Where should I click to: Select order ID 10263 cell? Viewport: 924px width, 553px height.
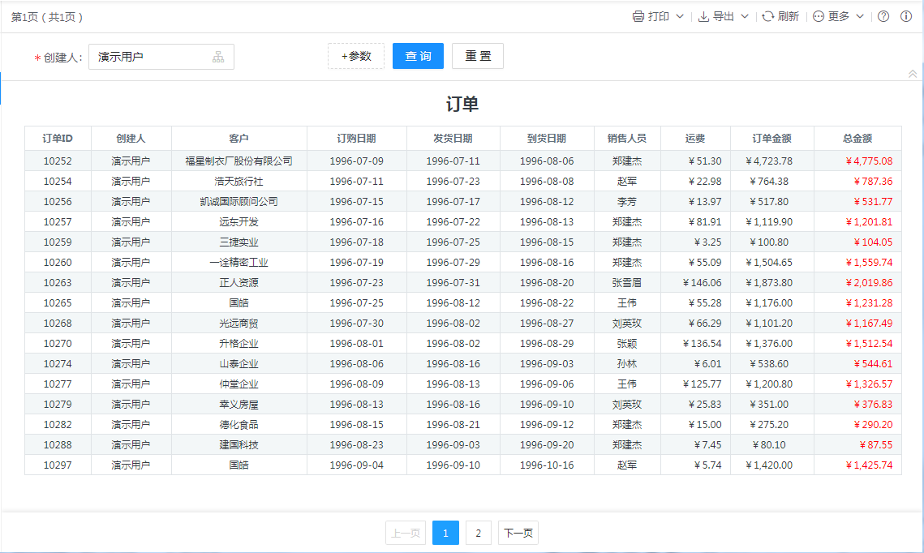58,283
